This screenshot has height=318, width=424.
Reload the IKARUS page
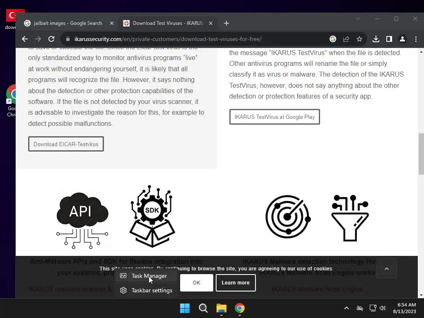coord(51,39)
